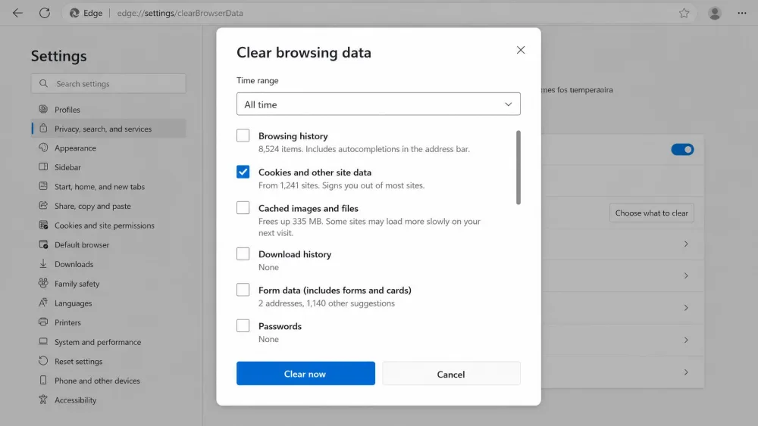The image size is (758, 426).
Task: Click the '8,524 items' browsing history description
Action: 364,149
